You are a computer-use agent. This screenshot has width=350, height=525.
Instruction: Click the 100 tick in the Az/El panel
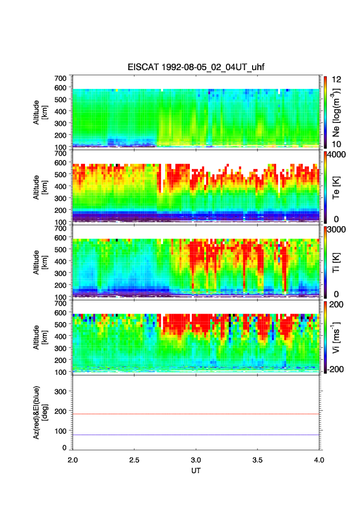click(60, 431)
